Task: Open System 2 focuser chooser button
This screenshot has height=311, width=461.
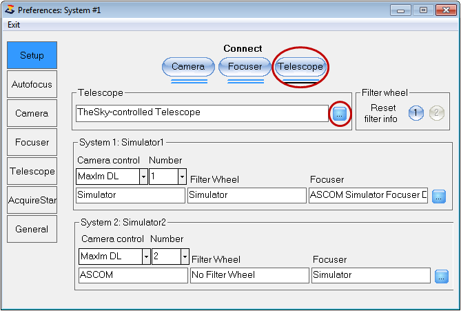Action: point(442,277)
